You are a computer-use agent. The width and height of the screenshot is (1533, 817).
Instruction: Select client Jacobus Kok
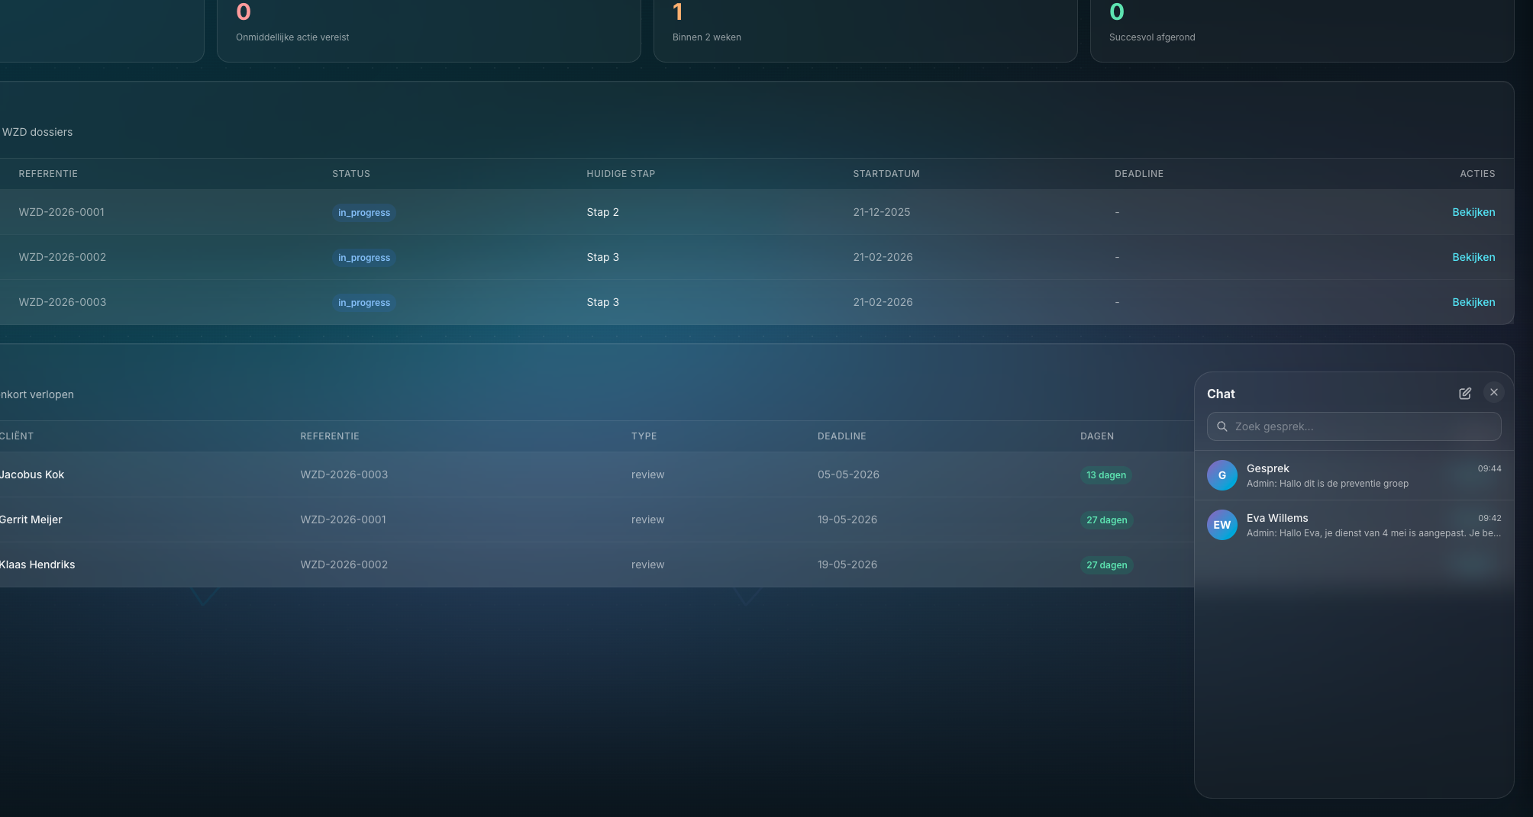click(x=32, y=474)
